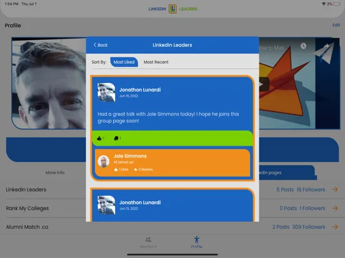Open Jonathon Lunardi's avatar on Jun 16 post
This screenshot has height=258, width=345.
click(x=106, y=92)
